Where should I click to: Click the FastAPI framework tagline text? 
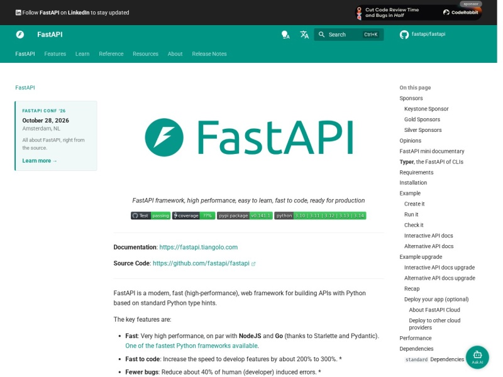(x=248, y=200)
